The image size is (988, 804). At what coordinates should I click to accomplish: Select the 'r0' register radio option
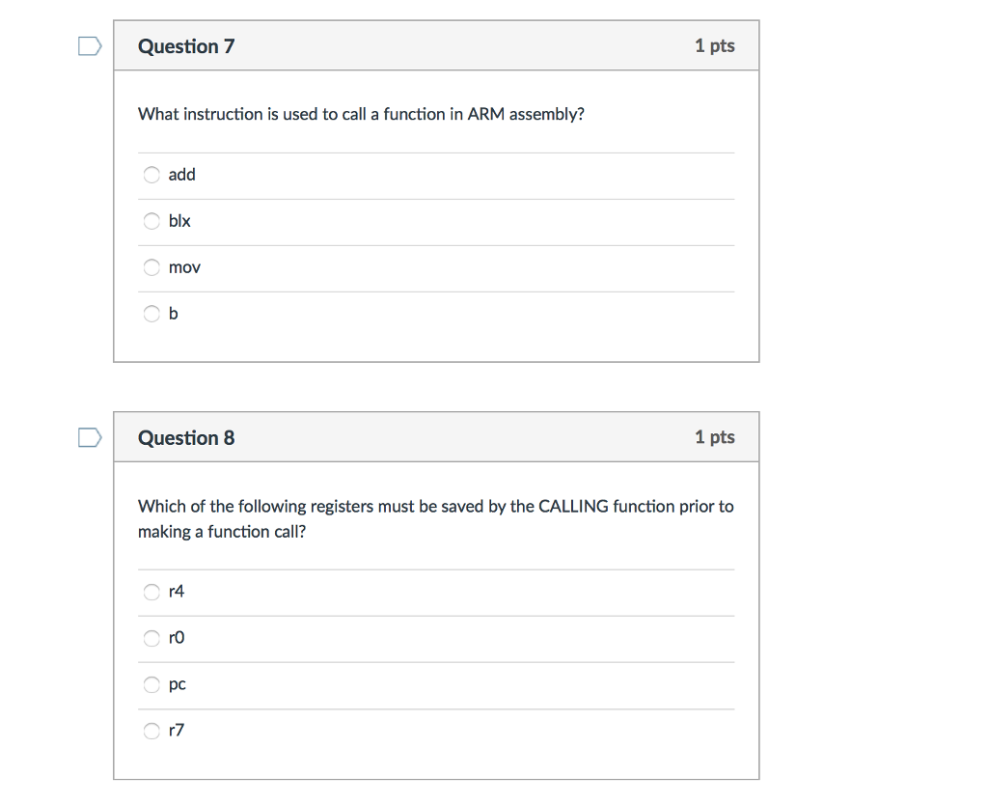click(x=151, y=638)
